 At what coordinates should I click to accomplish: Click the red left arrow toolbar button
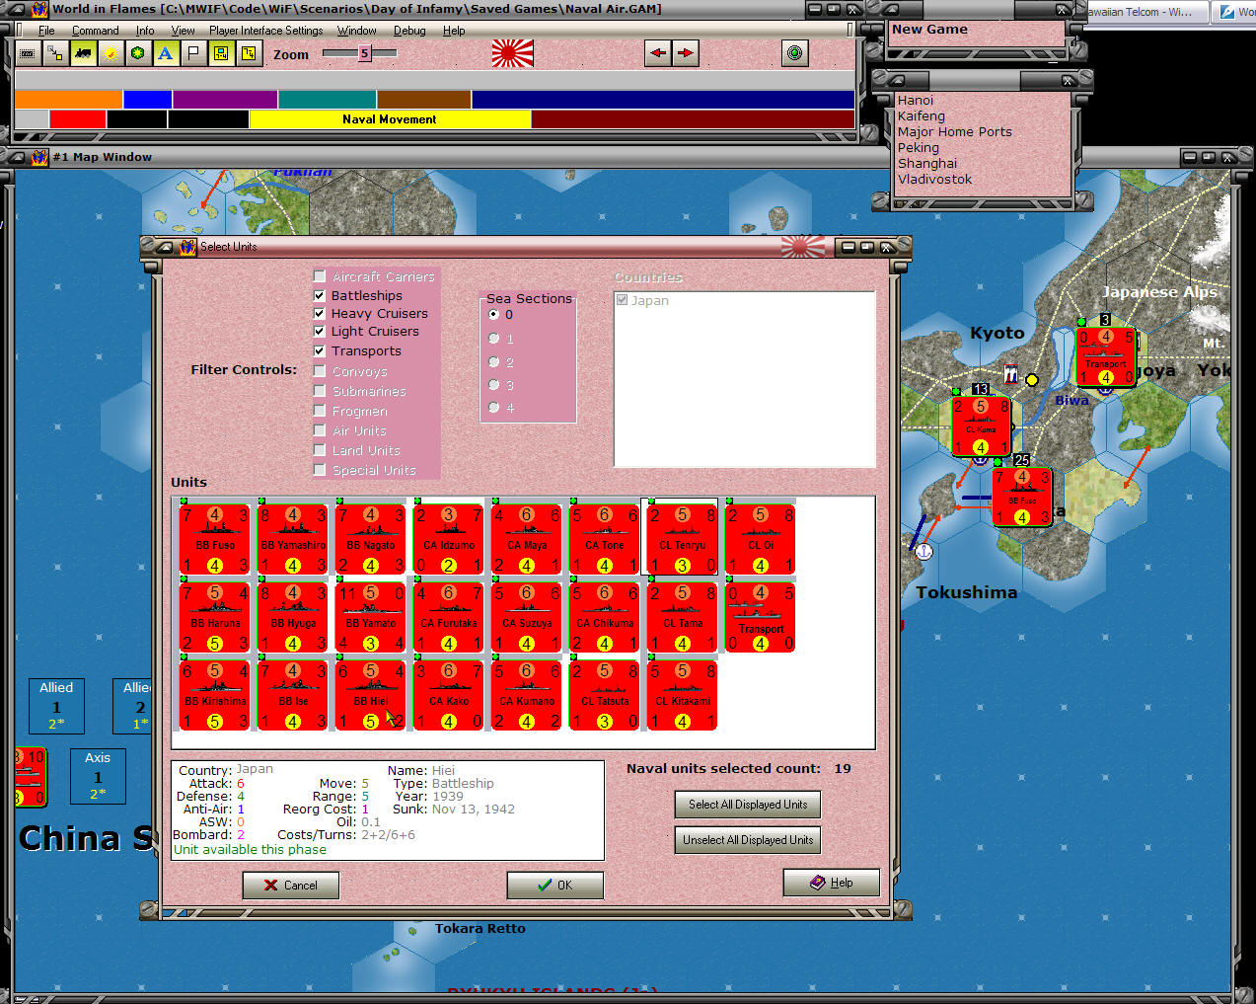658,53
